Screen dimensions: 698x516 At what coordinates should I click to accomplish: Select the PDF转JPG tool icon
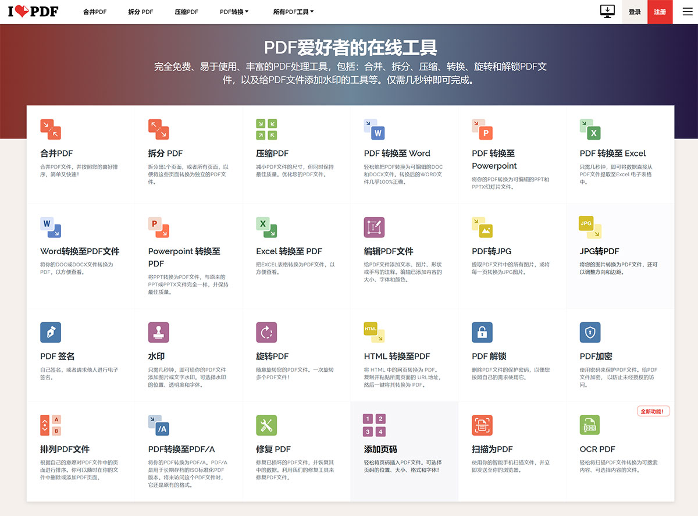[x=482, y=227]
